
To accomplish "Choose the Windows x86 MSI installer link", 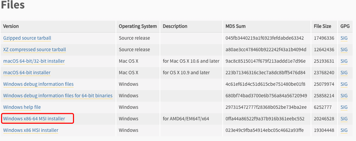I will point(31,130).
